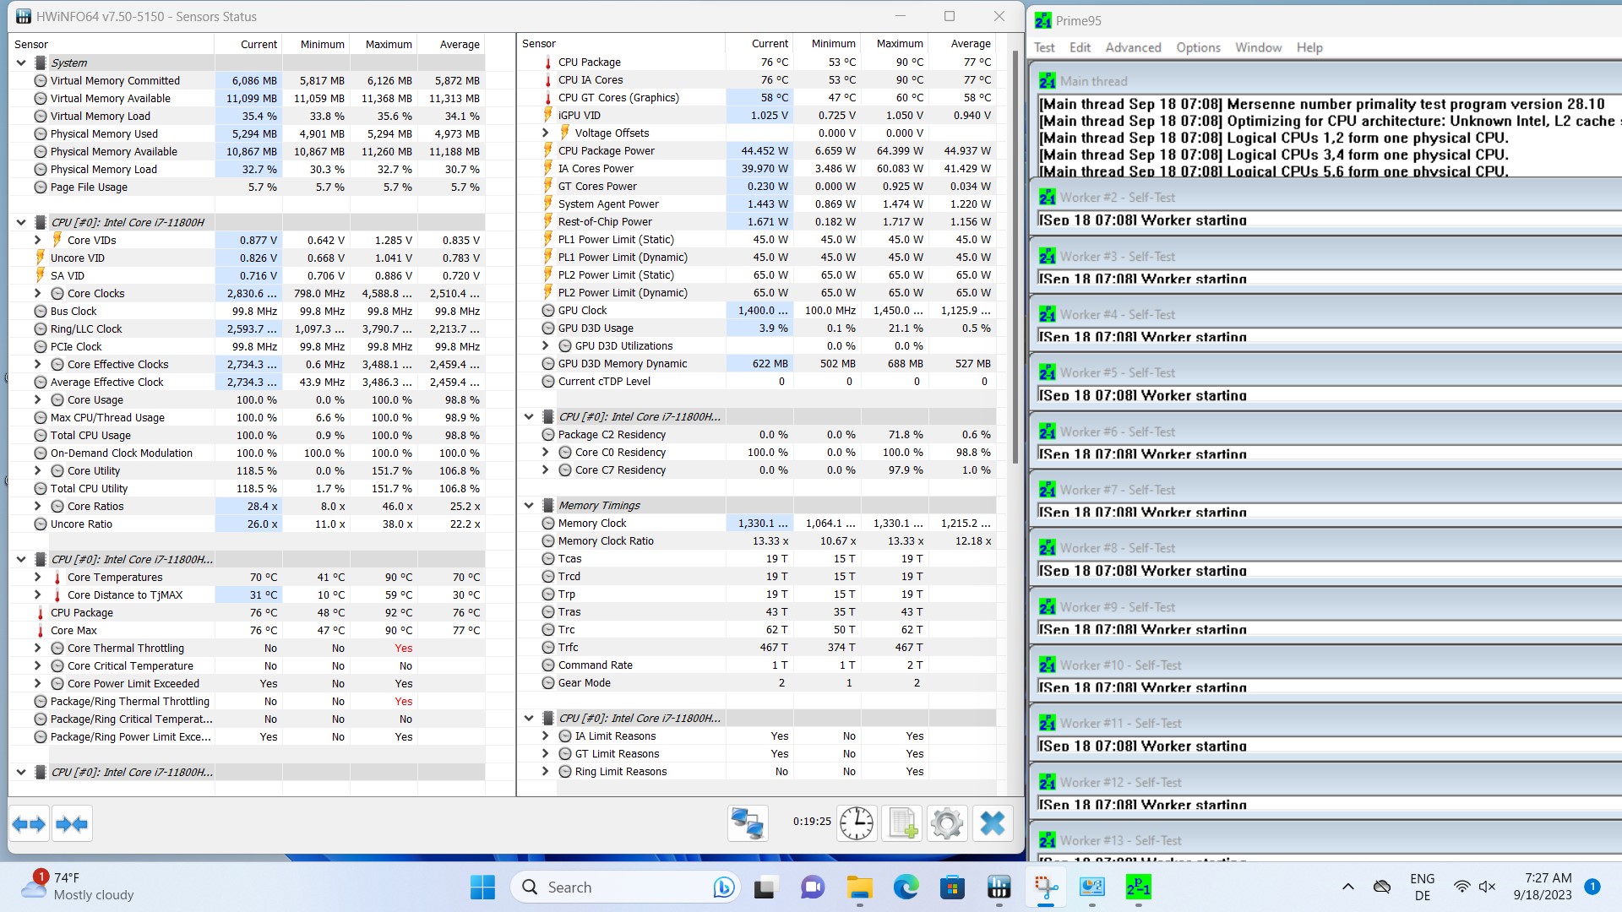This screenshot has width=1622, height=912.
Task: Collapse the System sensor group
Action: [21, 62]
